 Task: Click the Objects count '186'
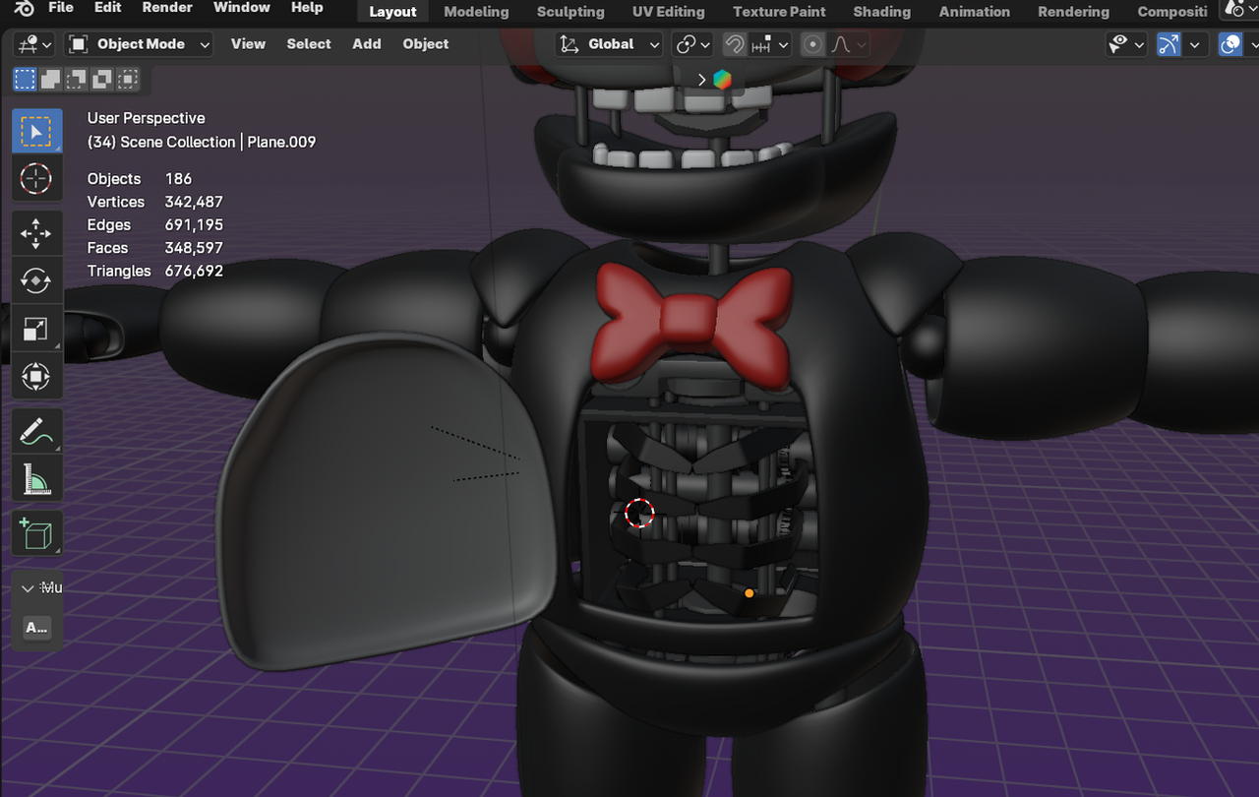(x=178, y=179)
